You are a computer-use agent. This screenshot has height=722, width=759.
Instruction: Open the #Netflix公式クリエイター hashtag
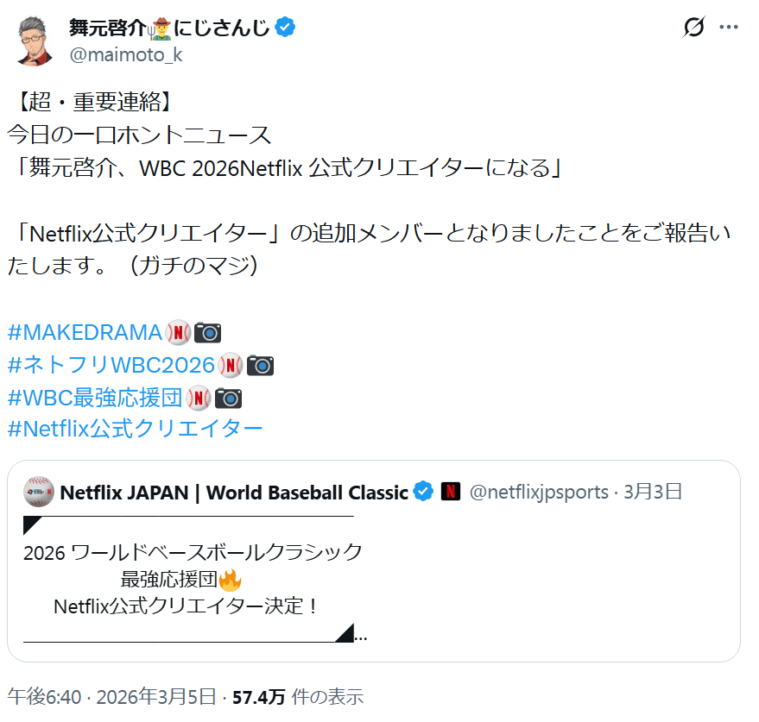point(135,429)
